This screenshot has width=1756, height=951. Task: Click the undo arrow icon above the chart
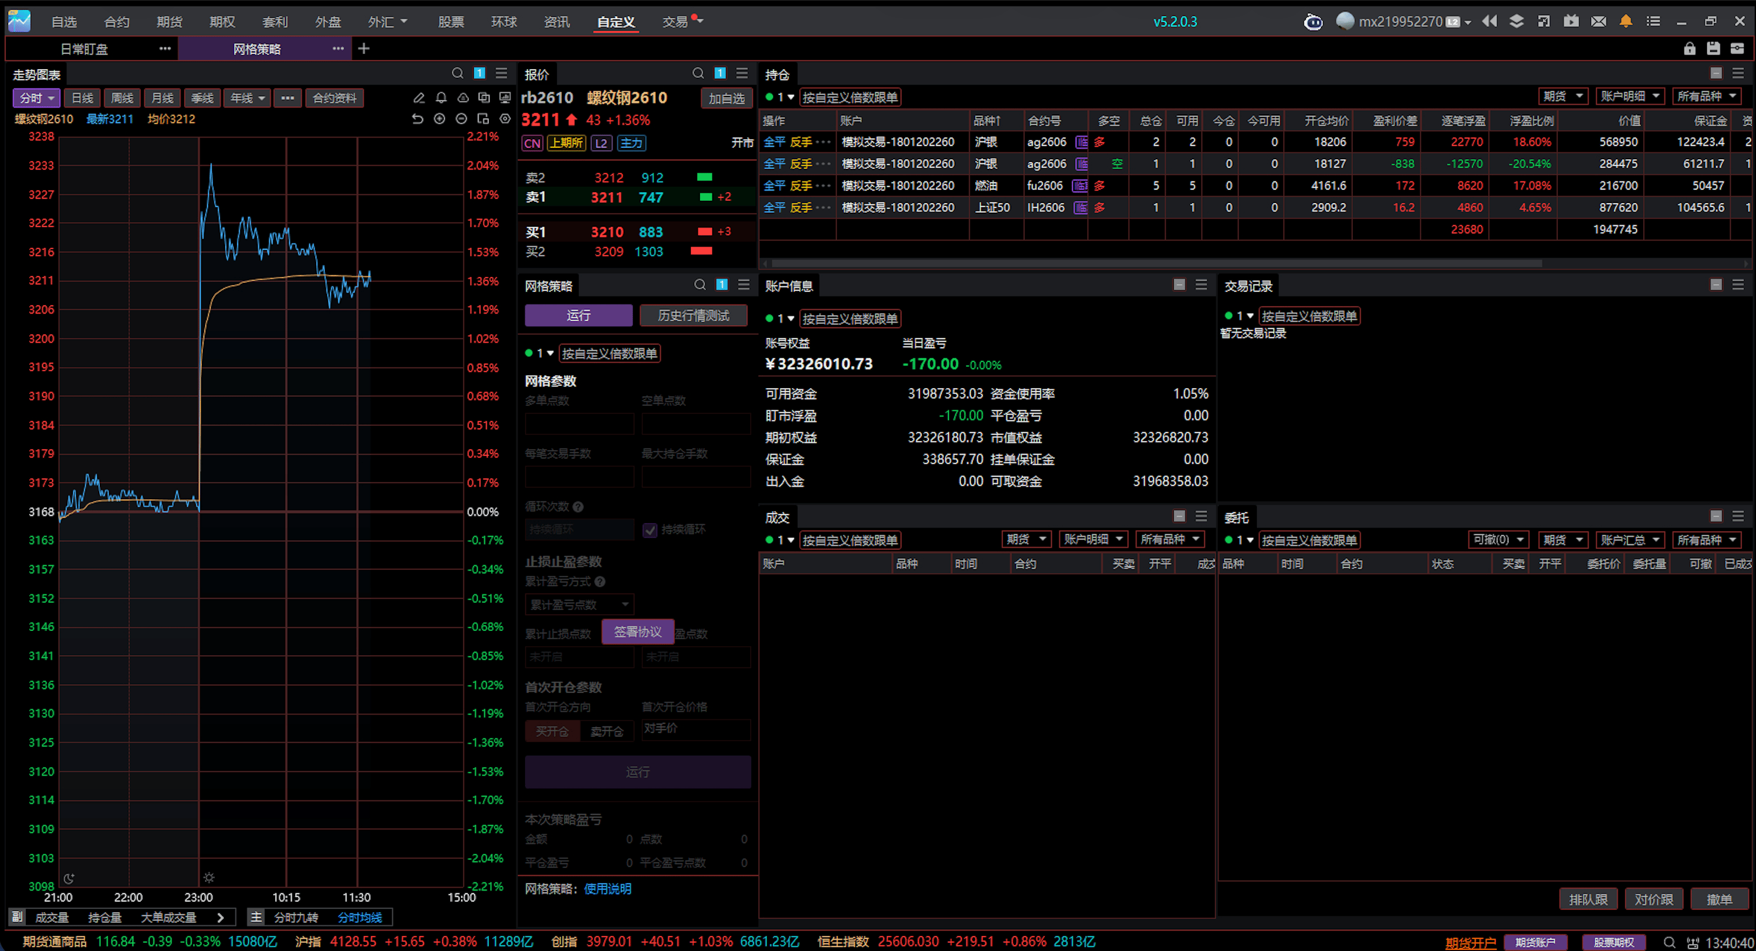(x=417, y=119)
